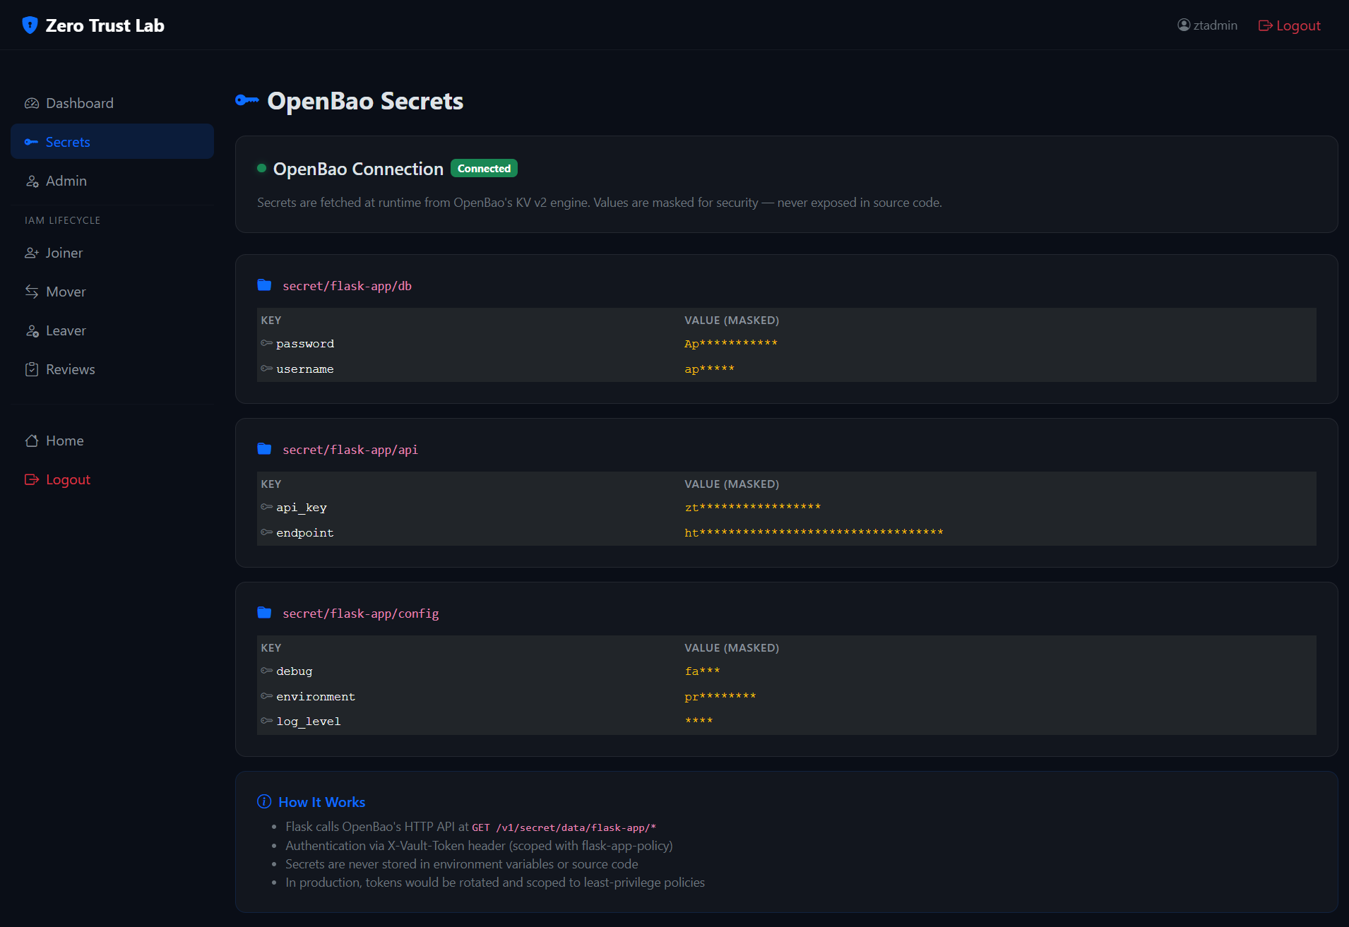Click the key icon next to api_key
The image size is (1349, 927).
click(x=266, y=508)
